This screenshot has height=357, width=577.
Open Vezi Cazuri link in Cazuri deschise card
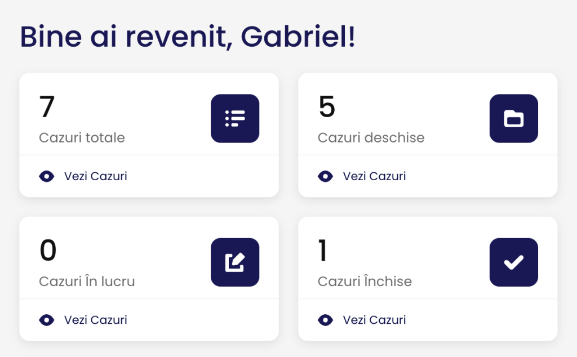[x=374, y=176]
